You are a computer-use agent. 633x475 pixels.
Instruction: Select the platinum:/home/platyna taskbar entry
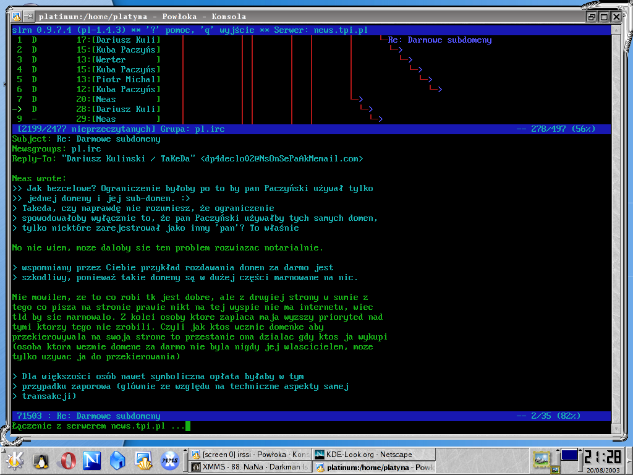(x=374, y=467)
